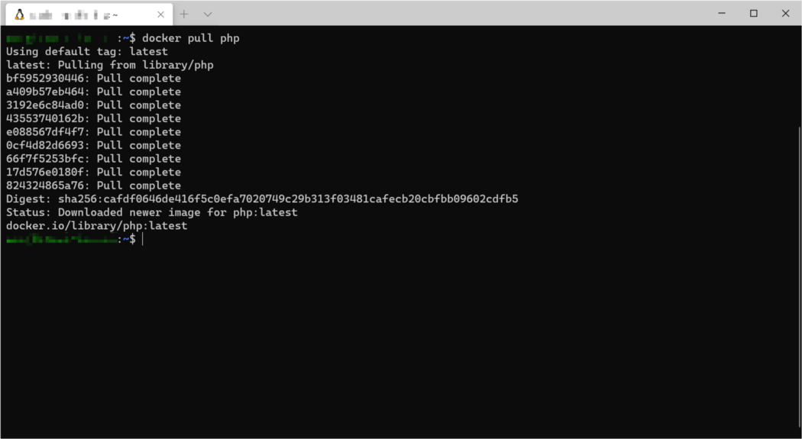The image size is (802, 439).
Task: Expand the profile dropdown chevron beside new tab
Action: point(208,15)
